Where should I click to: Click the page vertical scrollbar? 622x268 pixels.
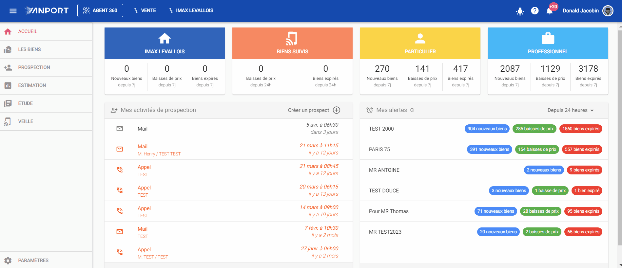pyautogui.click(x=619, y=137)
